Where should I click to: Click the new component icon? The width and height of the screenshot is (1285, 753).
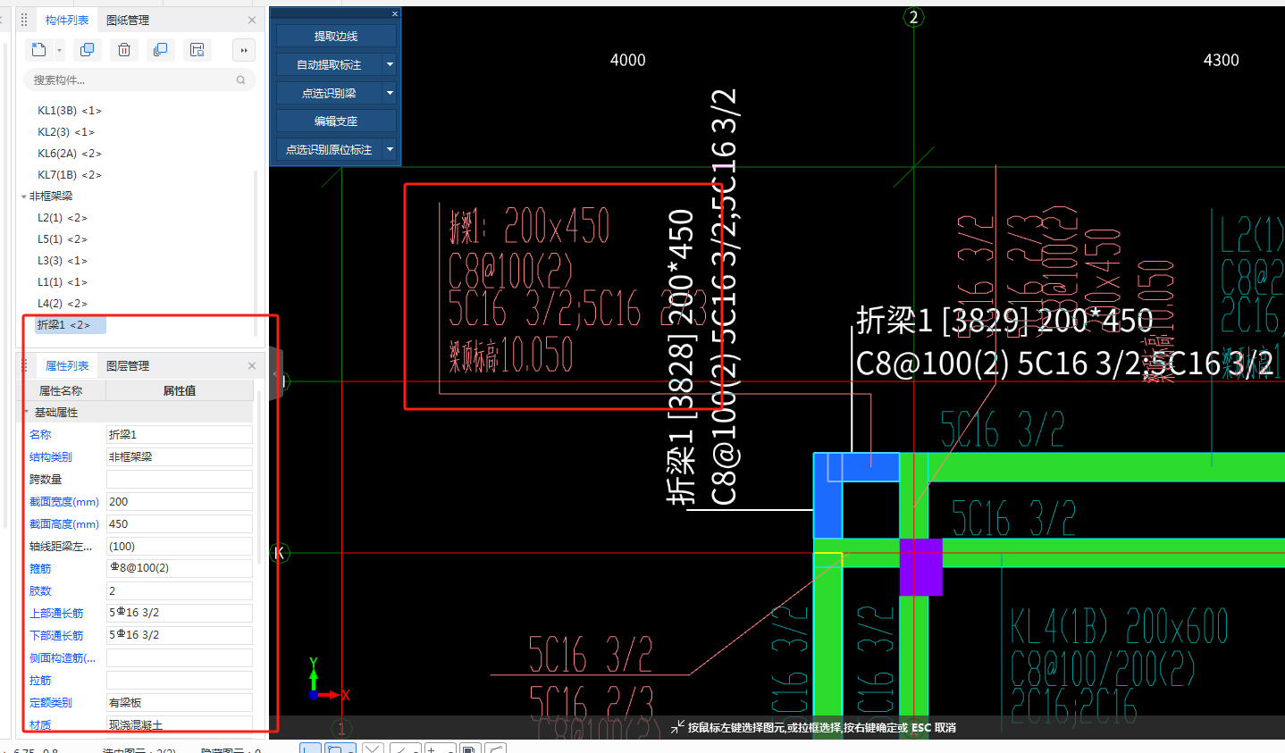click(x=38, y=50)
